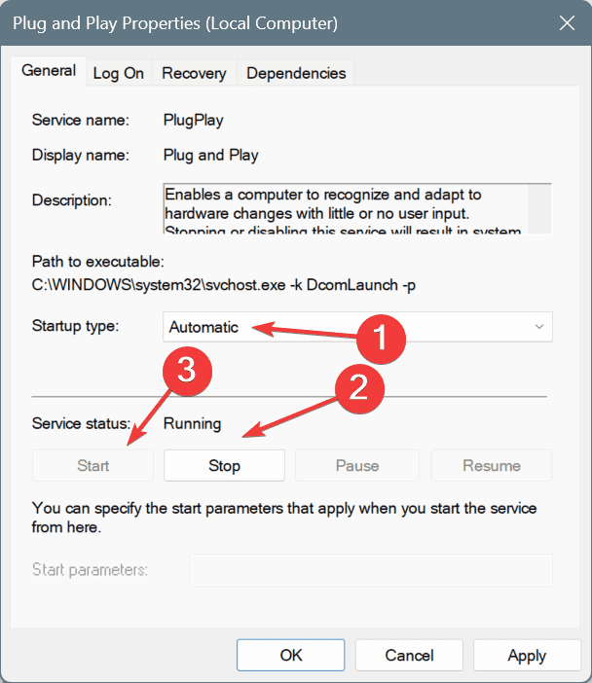Click the Description box scrollbar

click(x=539, y=209)
